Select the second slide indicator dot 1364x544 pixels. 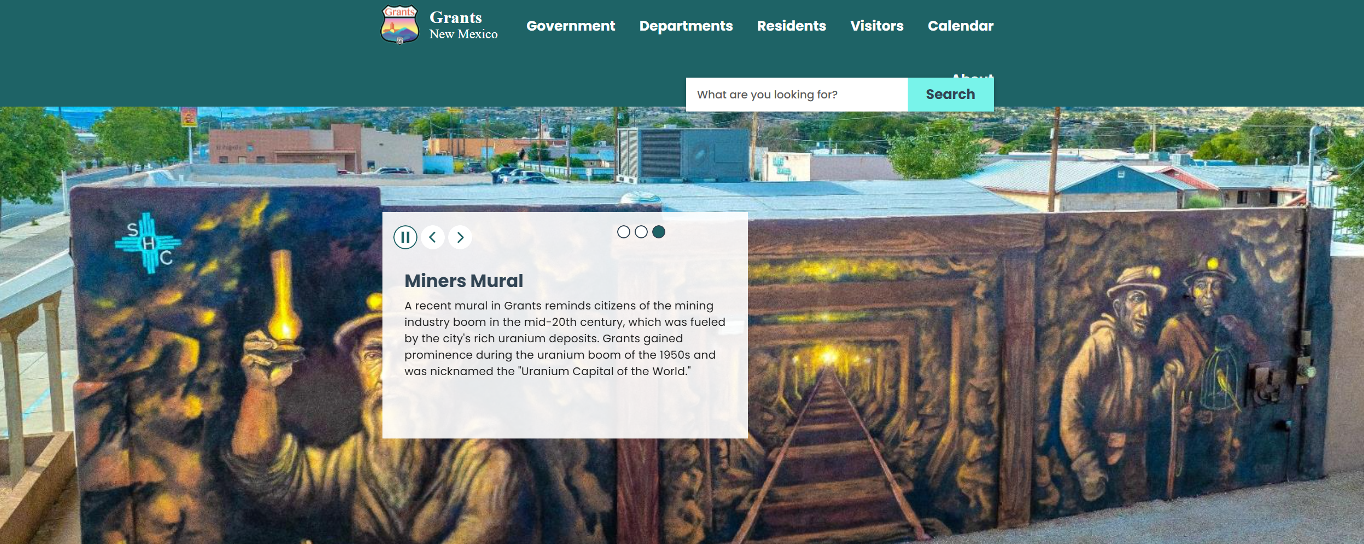(x=641, y=232)
